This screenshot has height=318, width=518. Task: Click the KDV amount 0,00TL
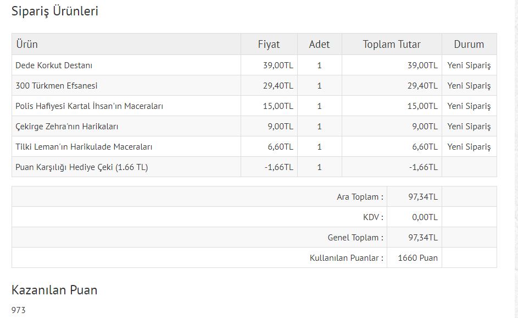(x=425, y=217)
